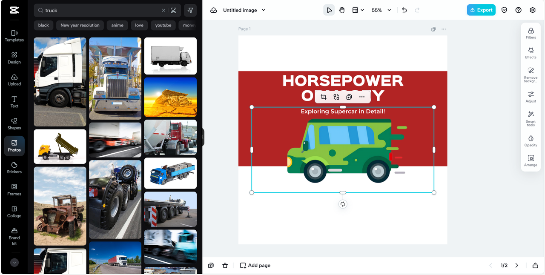545x275 pixels.
Task: Open the Shapes panel
Action: coord(14,124)
